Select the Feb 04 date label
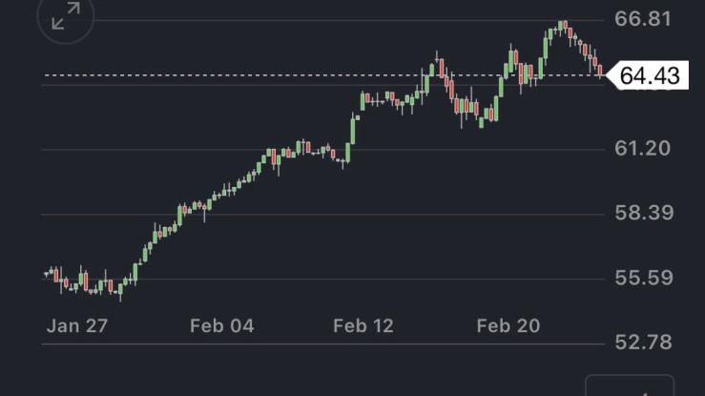The height and width of the screenshot is (396, 705). (x=221, y=326)
